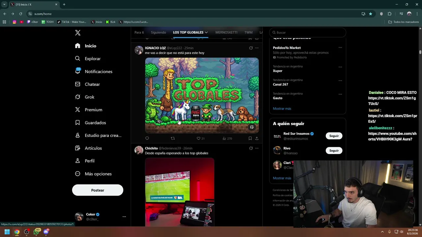This screenshot has height=237, width=422.
Task: Open Artículos in sidebar
Action: tap(88, 148)
